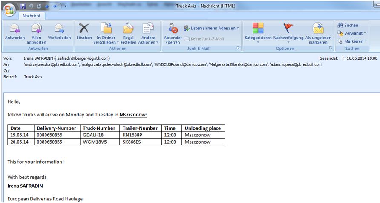
Task: Expand Nachverfolgung dropdown arrow
Action: click(x=288, y=42)
